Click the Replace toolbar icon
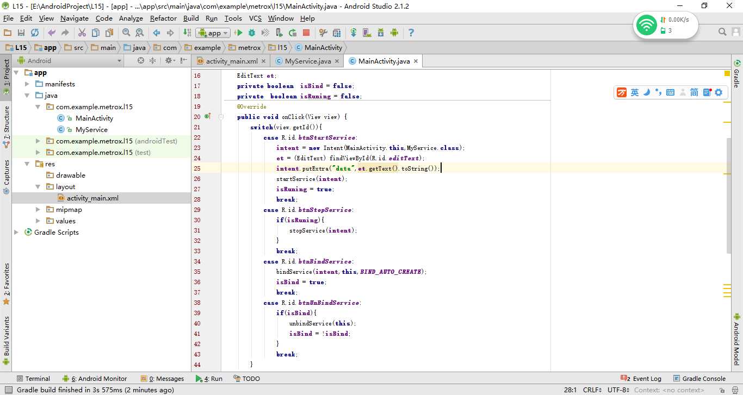The height and width of the screenshot is (395, 743). coord(139,33)
